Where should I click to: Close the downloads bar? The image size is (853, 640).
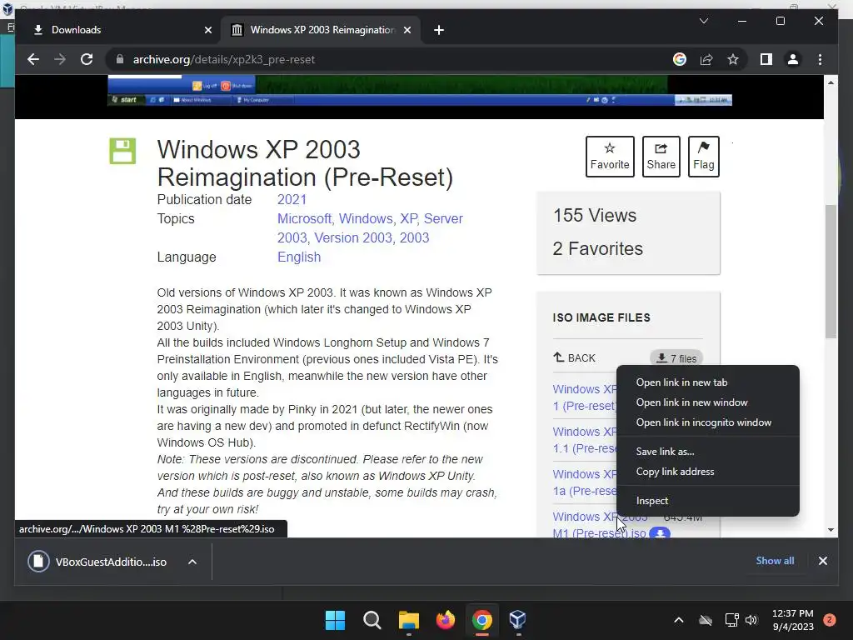[822, 561]
